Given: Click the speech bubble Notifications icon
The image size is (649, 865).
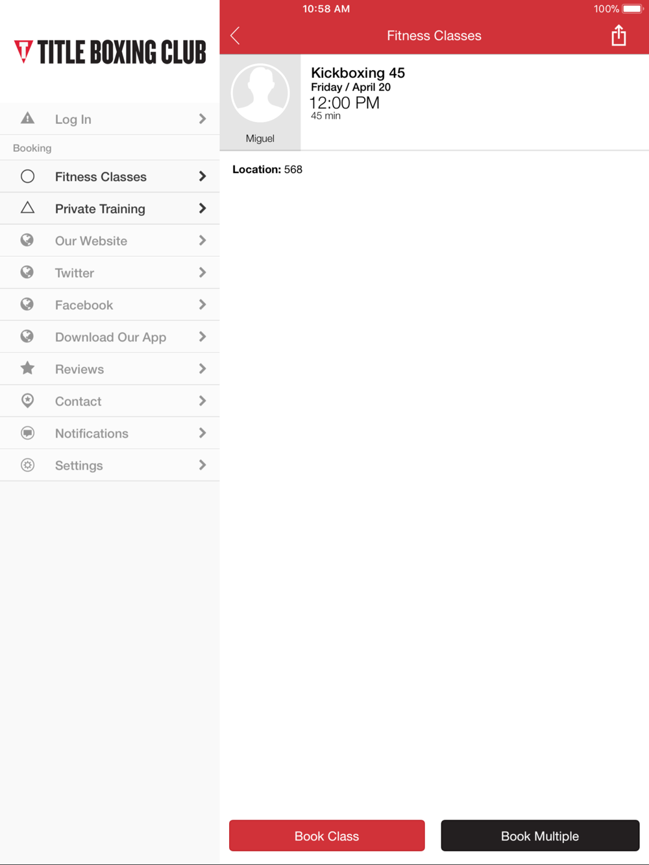Looking at the screenshot, I should [27, 433].
